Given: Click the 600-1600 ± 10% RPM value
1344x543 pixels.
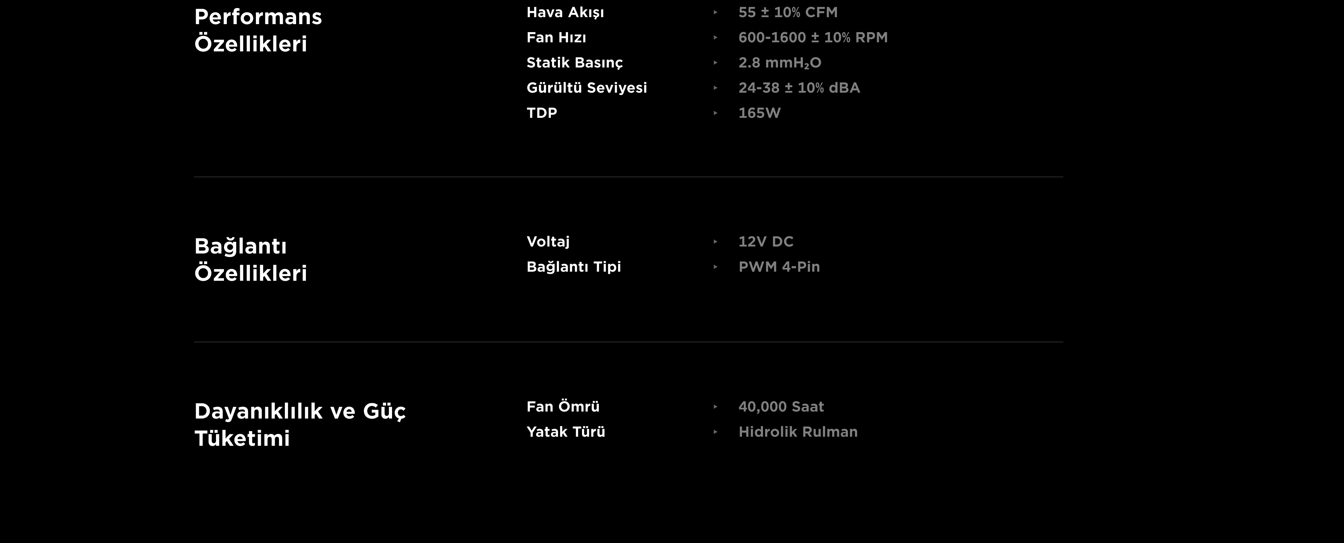Looking at the screenshot, I should [812, 37].
